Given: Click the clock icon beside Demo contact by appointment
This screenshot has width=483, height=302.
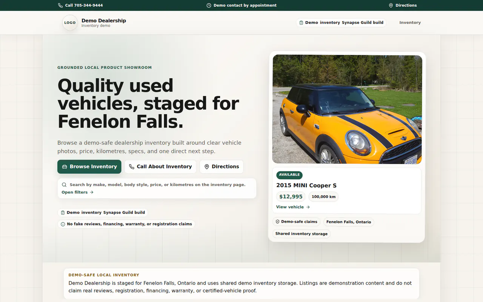Looking at the screenshot, I should coord(209,5).
